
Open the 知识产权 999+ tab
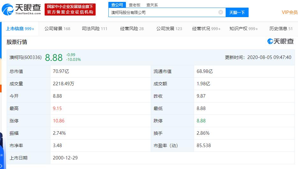pyautogui.click(x=243, y=29)
